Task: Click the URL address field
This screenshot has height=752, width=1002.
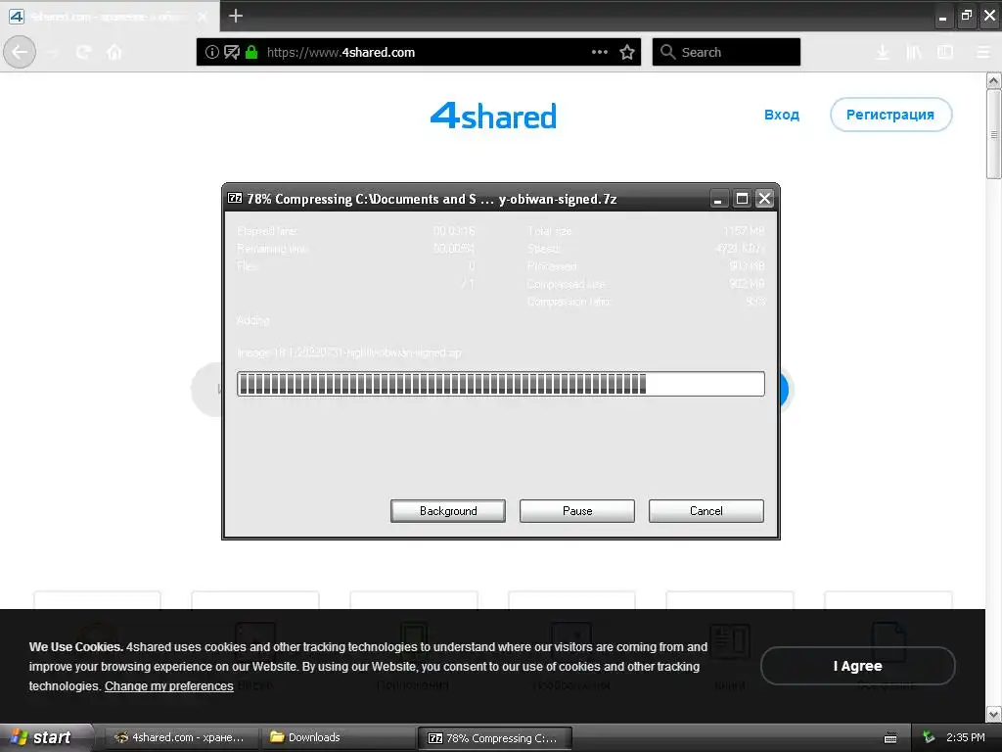Action: [x=419, y=53]
